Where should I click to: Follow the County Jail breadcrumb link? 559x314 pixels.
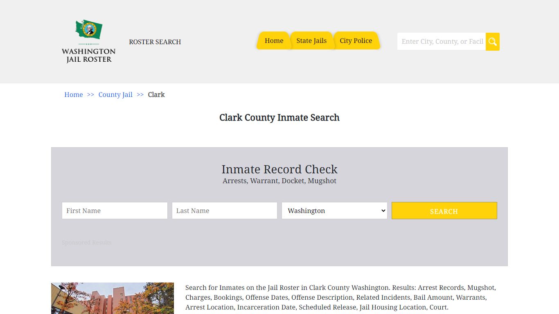click(x=115, y=94)
